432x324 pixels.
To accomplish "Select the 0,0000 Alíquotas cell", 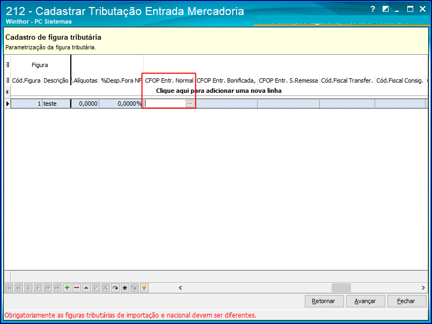I will click(x=85, y=104).
